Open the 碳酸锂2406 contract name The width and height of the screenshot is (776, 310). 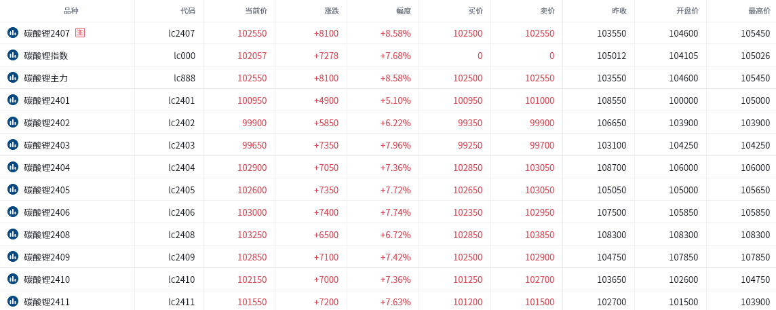(47, 212)
